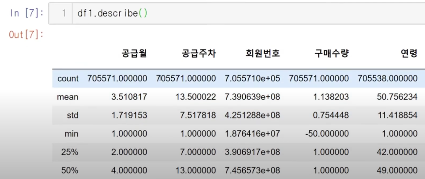Click the df1.describe() code input cell
Screen dimensions: 425x179
pos(236,13)
